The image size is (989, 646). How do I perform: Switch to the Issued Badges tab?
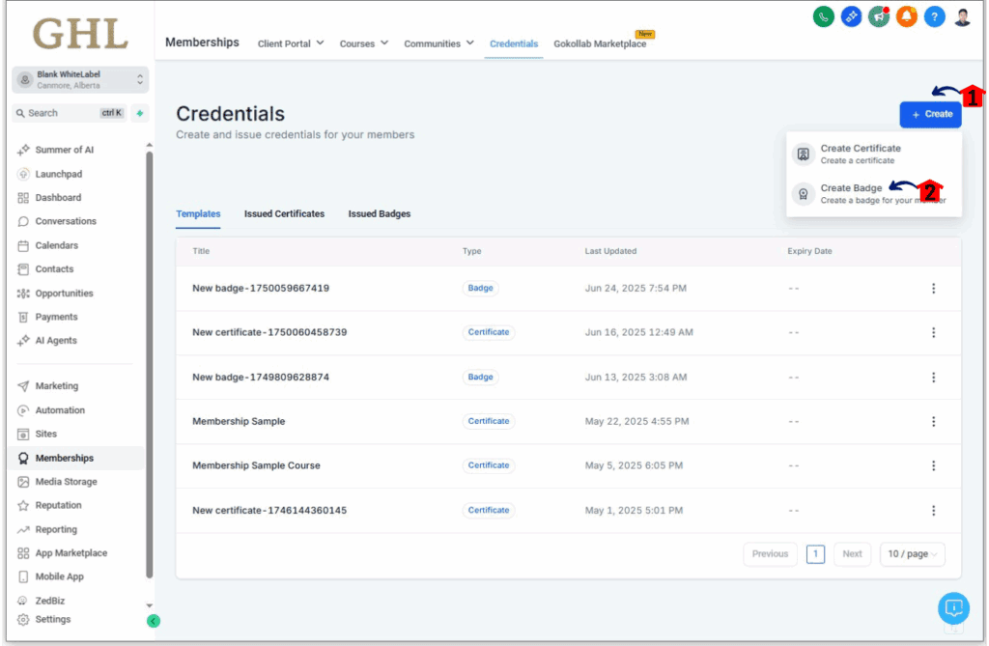(x=379, y=213)
